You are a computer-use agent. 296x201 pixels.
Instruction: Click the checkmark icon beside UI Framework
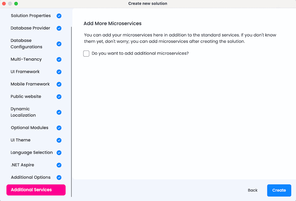pos(59,72)
